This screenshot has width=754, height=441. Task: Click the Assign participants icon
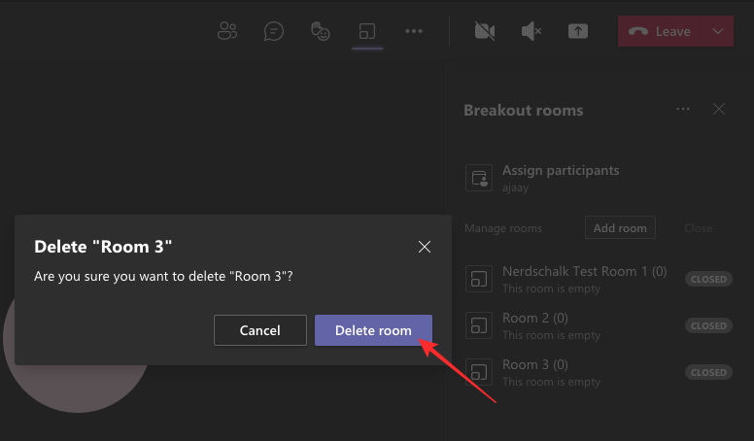pos(478,178)
